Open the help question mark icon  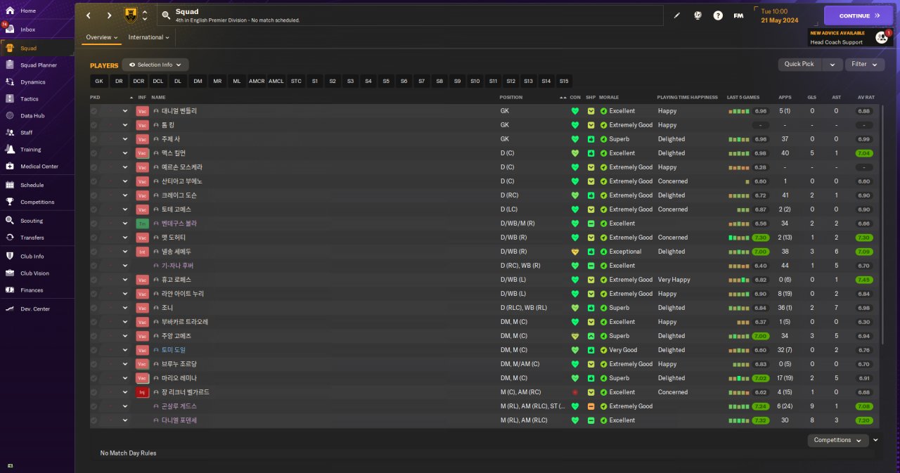[718, 15]
